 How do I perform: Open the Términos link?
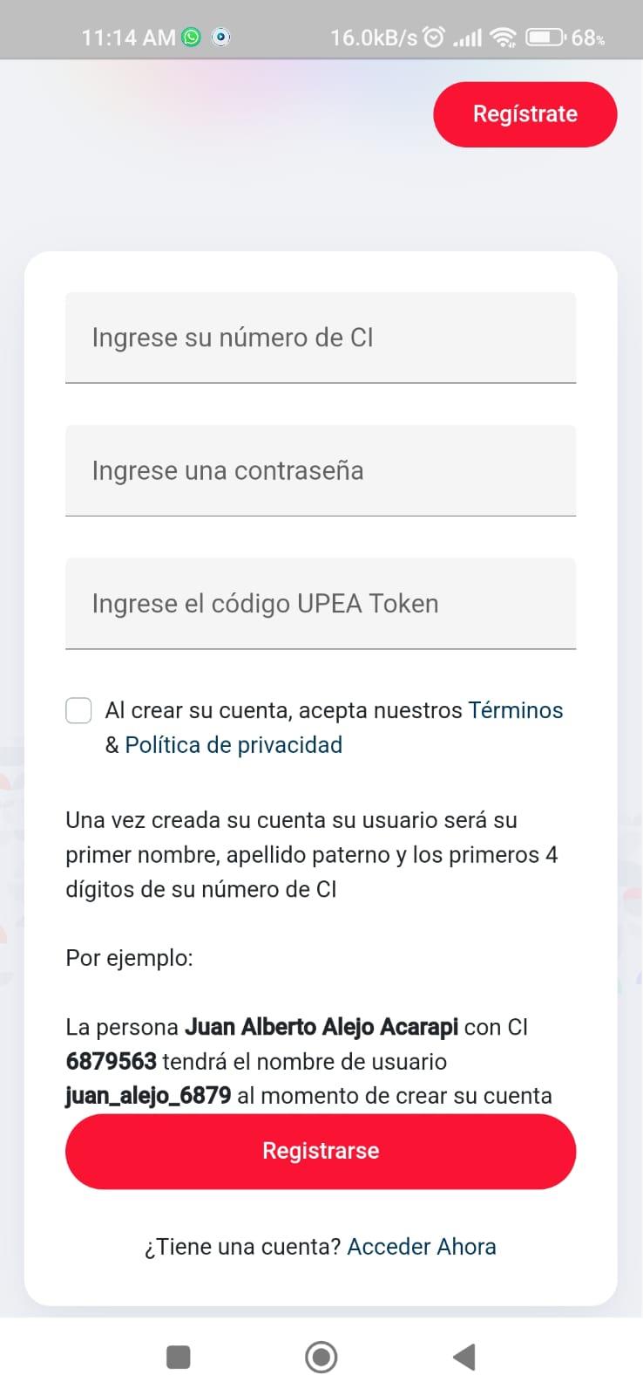516,710
